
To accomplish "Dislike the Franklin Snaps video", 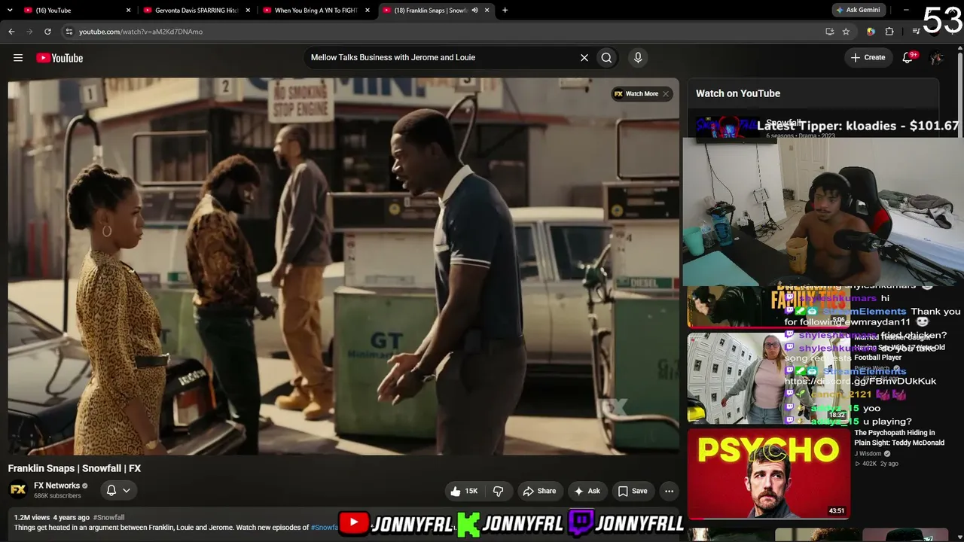I will (499, 491).
